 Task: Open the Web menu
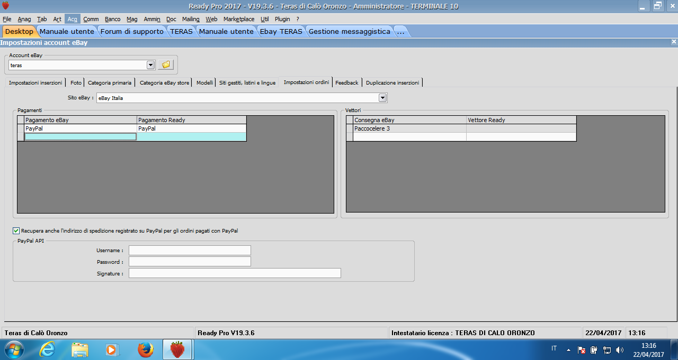[x=211, y=19]
